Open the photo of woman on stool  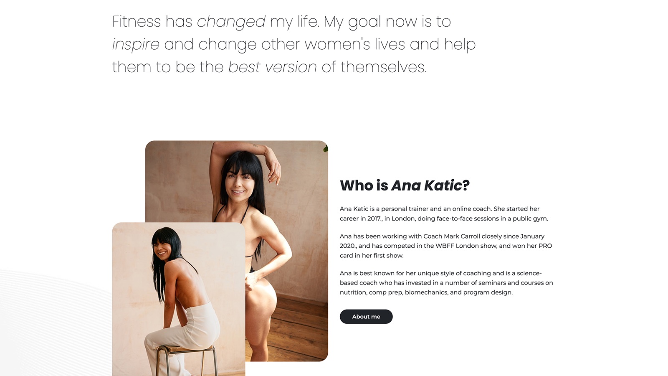[179, 299]
